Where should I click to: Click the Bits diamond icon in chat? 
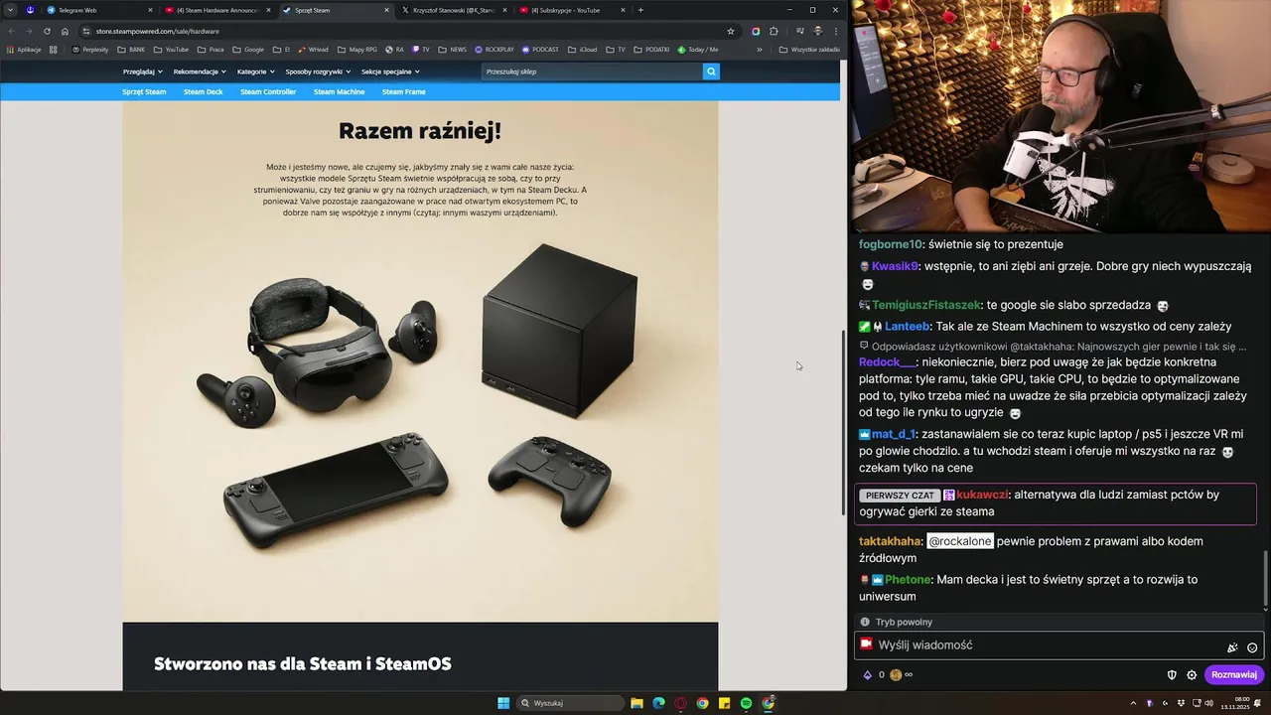[867, 675]
